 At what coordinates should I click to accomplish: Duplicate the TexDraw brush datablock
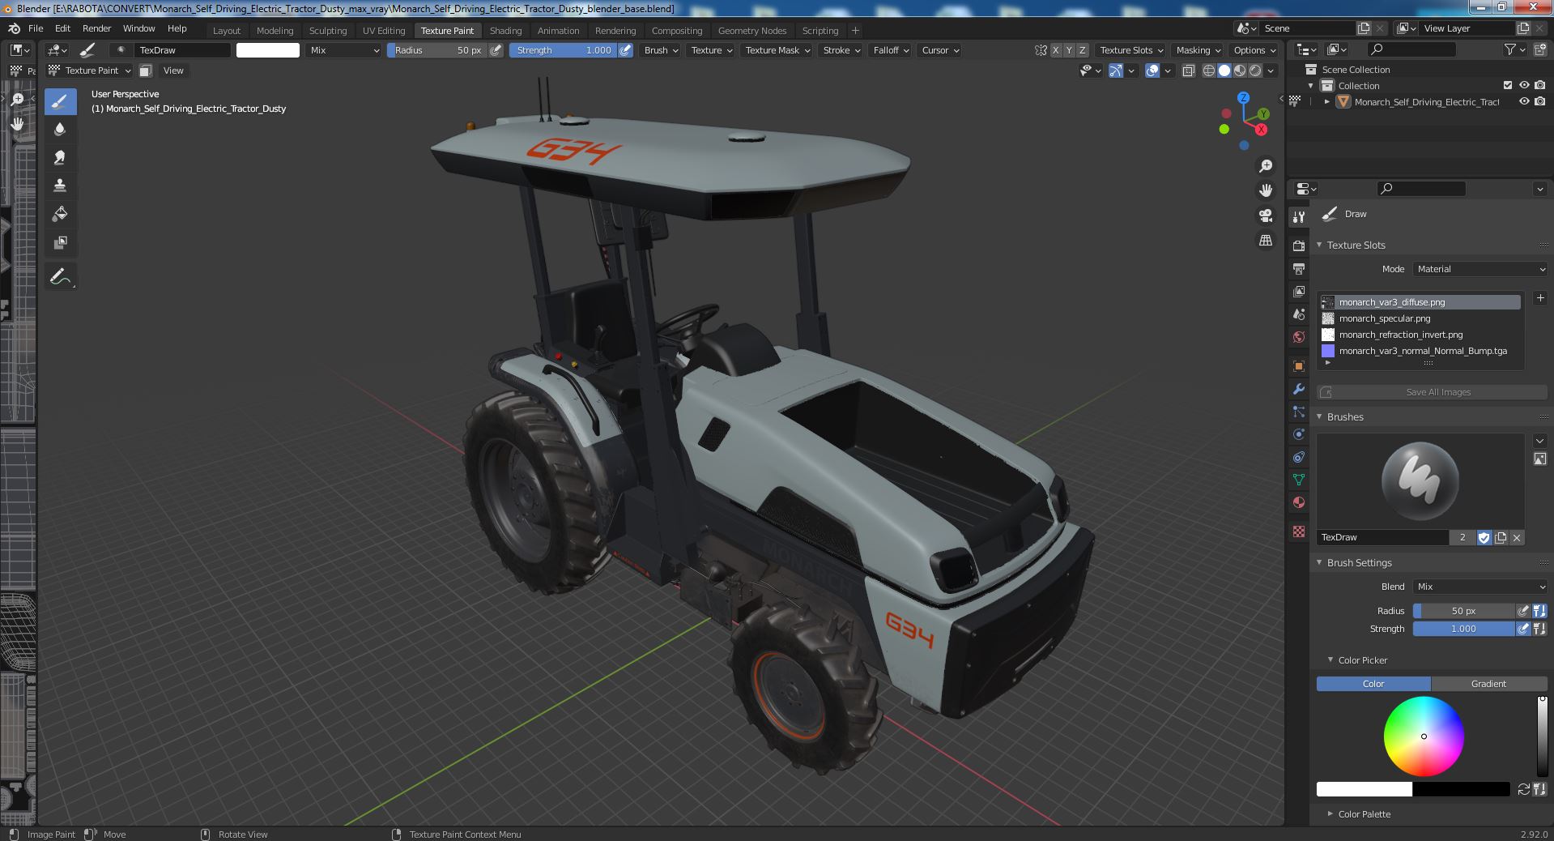(x=1501, y=537)
